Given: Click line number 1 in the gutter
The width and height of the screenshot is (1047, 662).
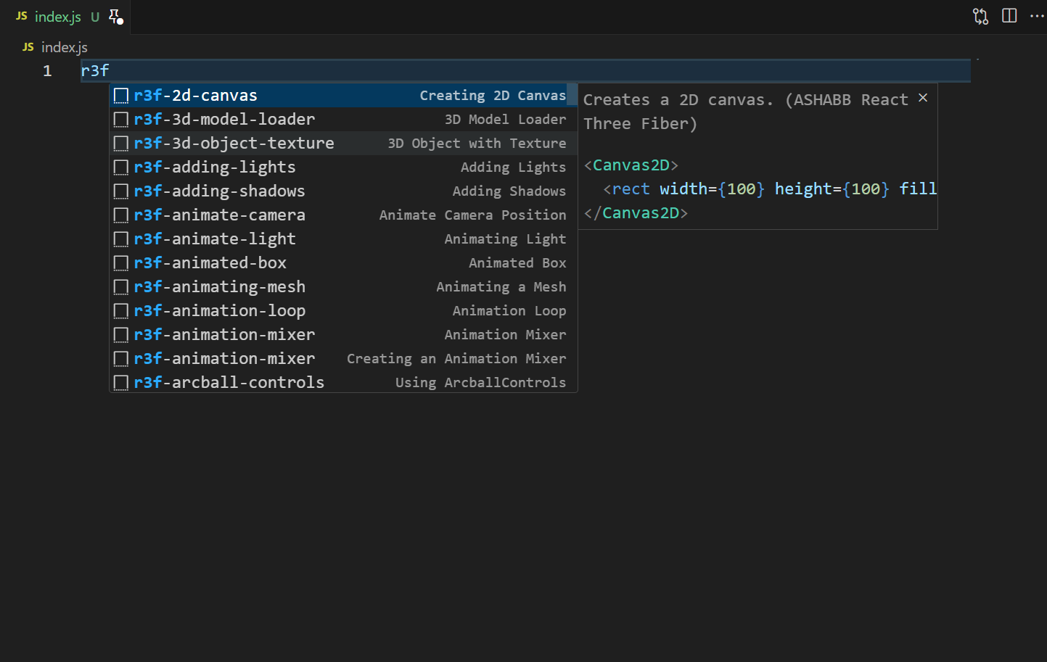Looking at the screenshot, I should (x=47, y=71).
